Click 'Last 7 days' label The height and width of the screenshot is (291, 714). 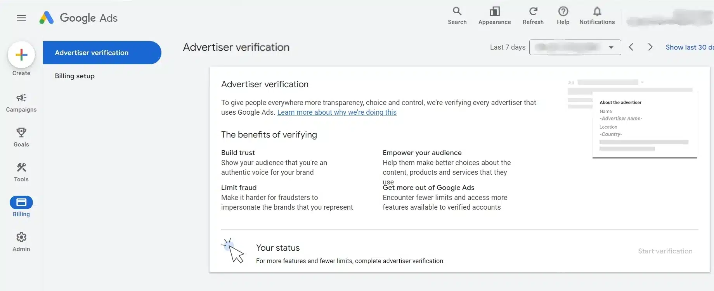point(508,47)
